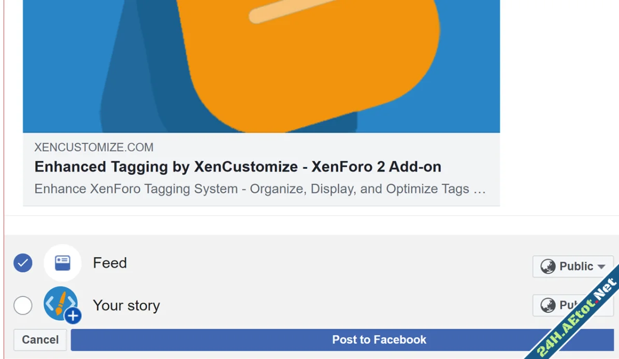Image resolution: width=619 pixels, height=359 pixels.
Task: Open Feed audience Public selector
Action: click(x=572, y=266)
